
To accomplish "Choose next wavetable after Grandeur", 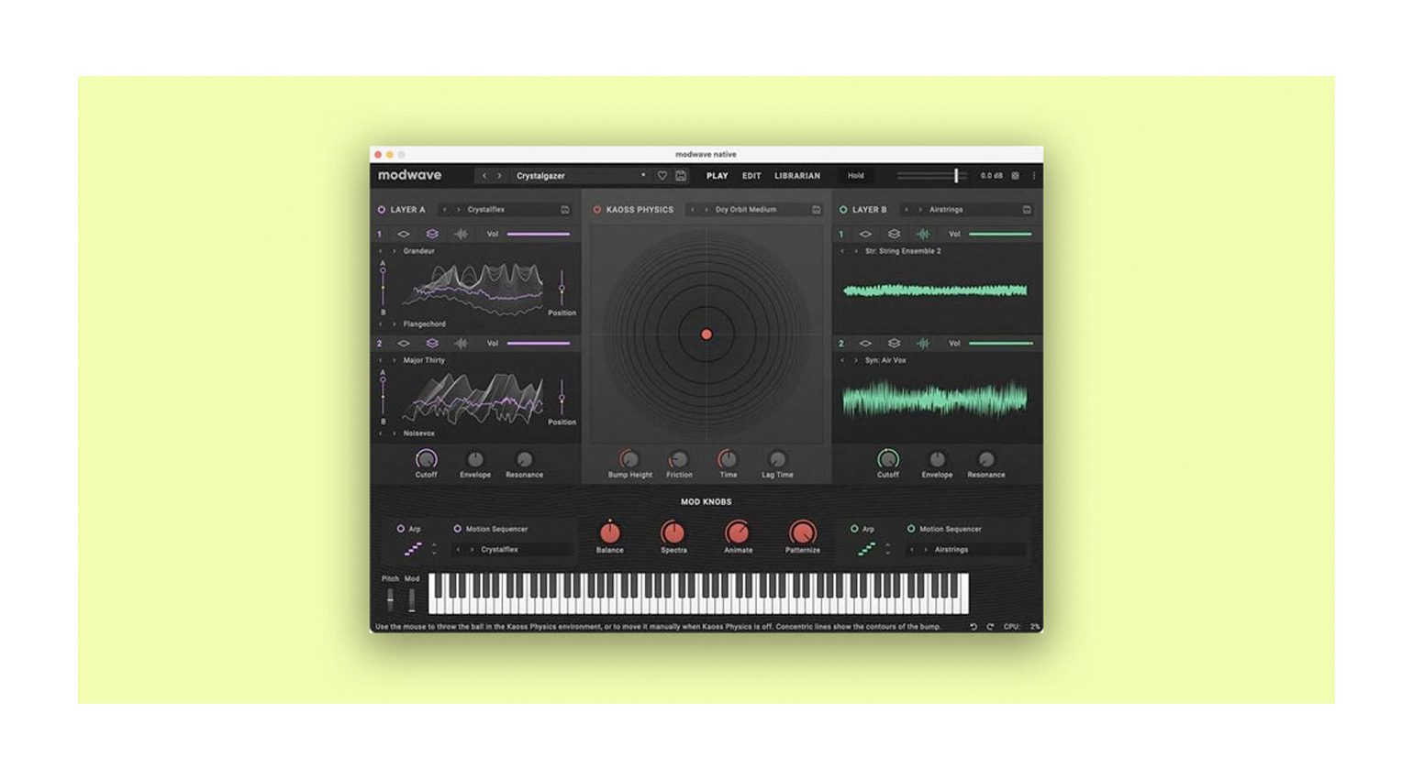I will pyautogui.click(x=395, y=251).
